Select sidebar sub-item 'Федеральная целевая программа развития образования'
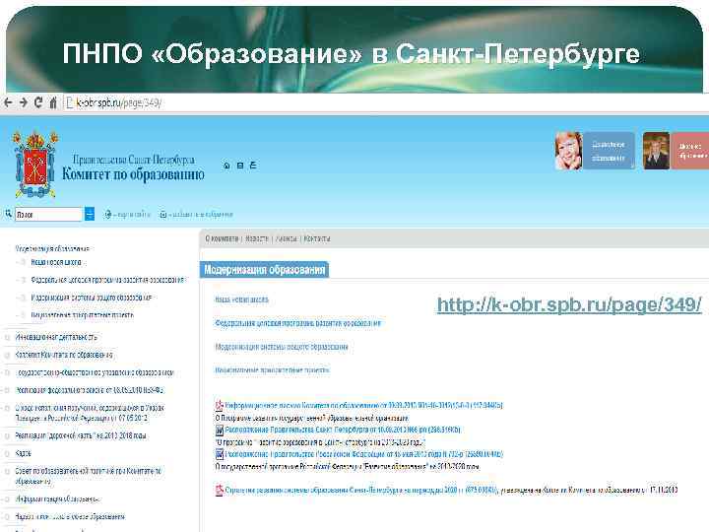 [107, 280]
